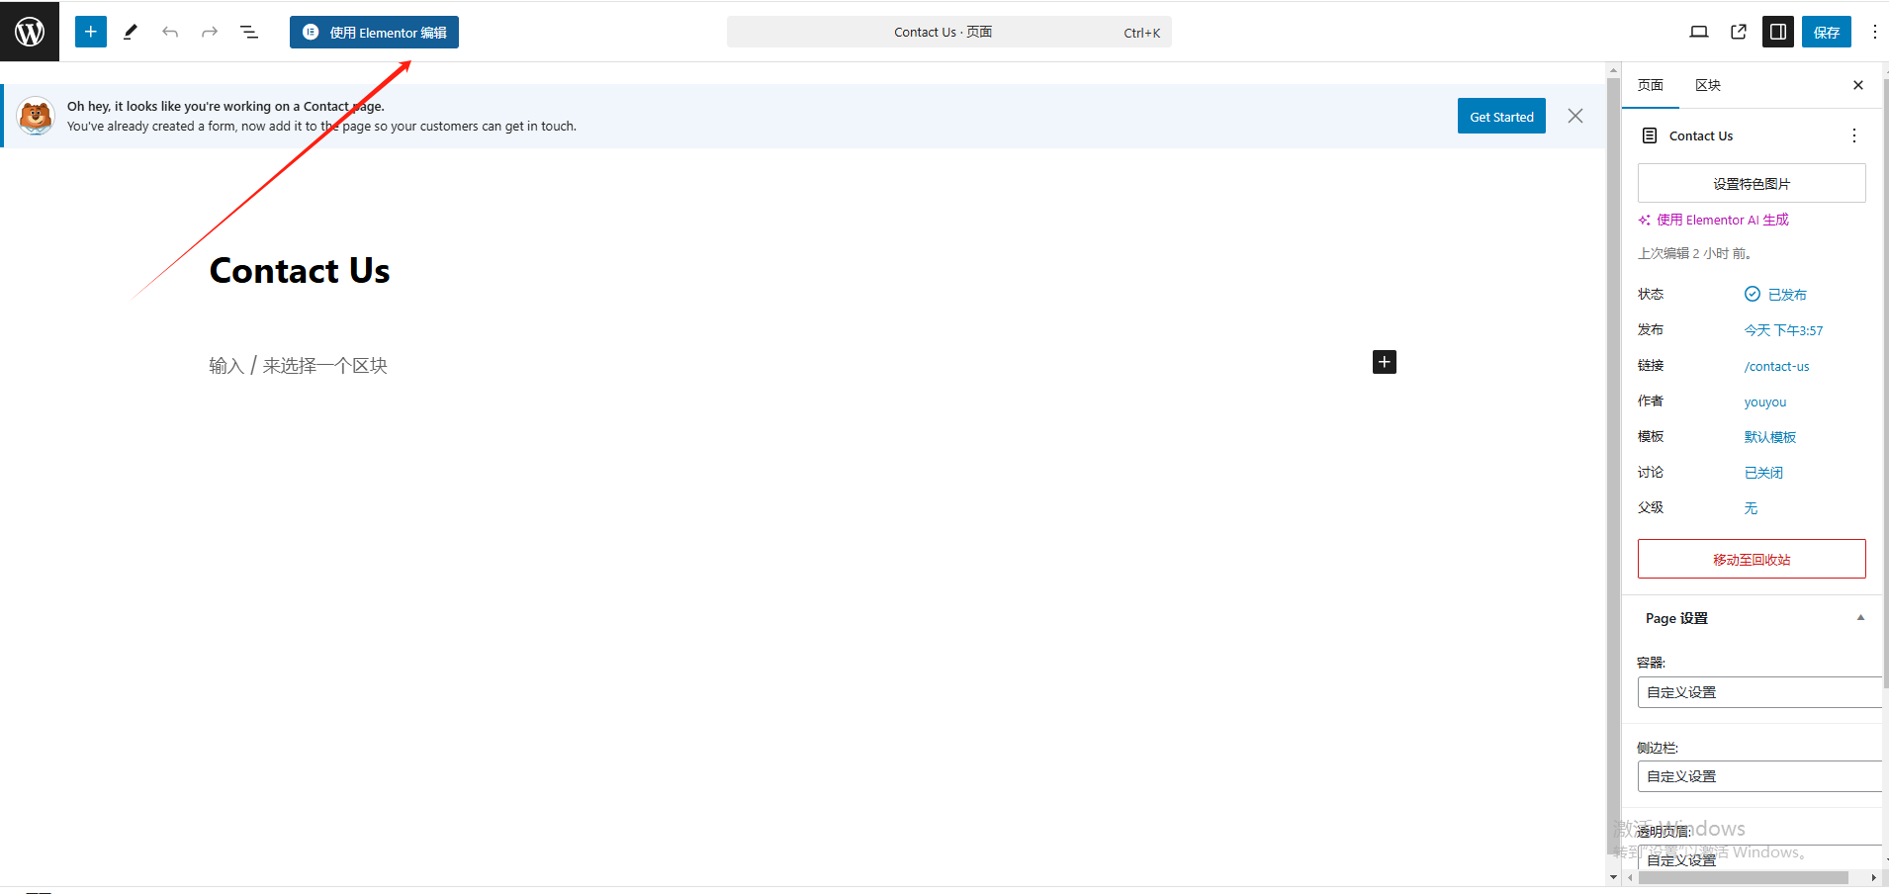Click the /contact-us link
This screenshot has width=1889, height=894.
(1777, 366)
